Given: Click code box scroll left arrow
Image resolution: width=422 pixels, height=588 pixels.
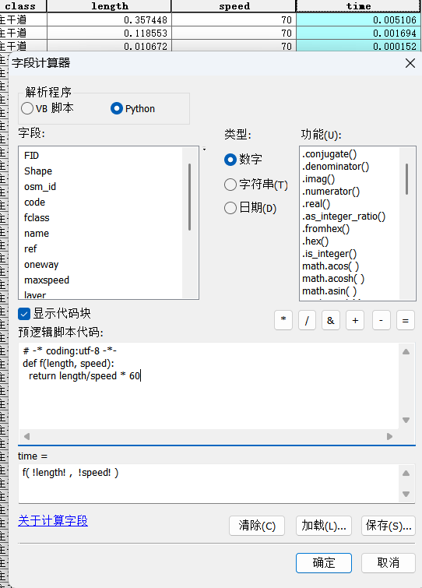Looking at the screenshot, I should point(26,436).
